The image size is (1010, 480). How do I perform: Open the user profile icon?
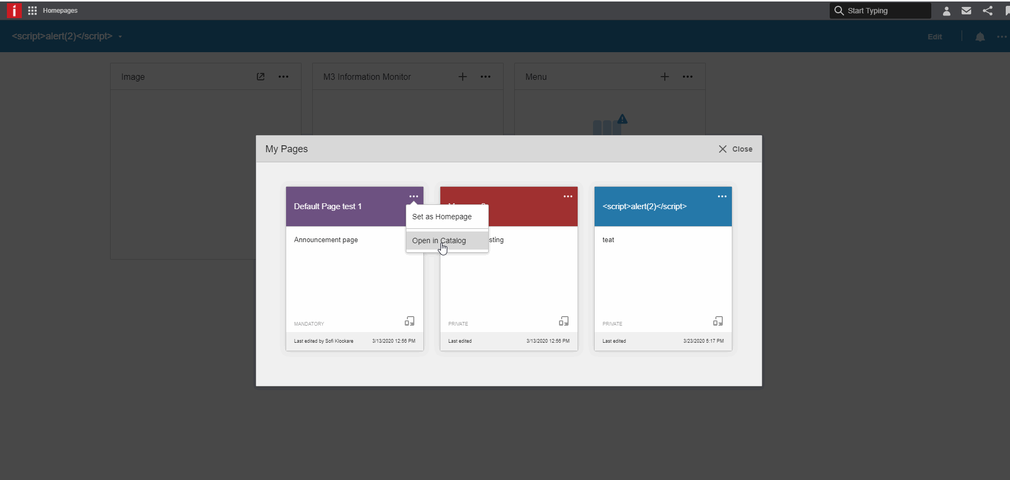click(946, 11)
